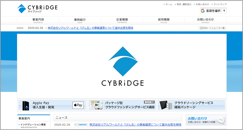Screen dimensions: 243x130
Task: Click the iPhone image in Apple Pay banner
Action: tap(26, 106)
